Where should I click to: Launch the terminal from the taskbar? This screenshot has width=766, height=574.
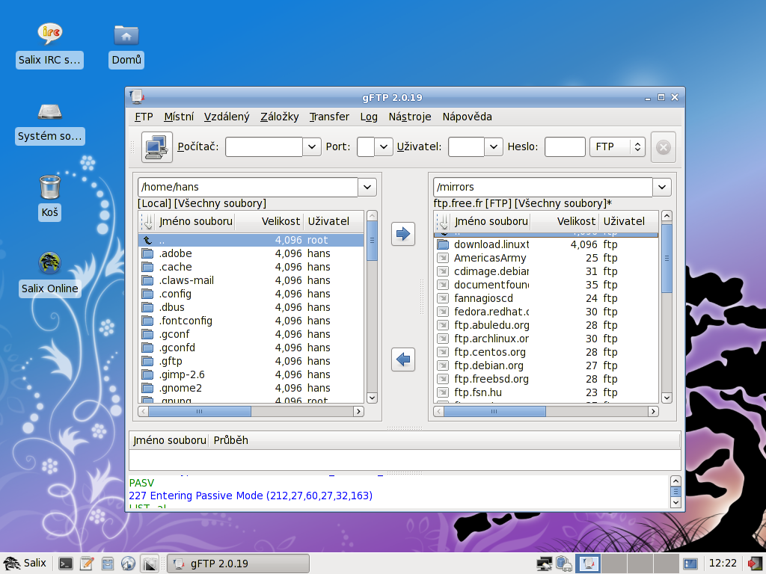pyautogui.click(x=66, y=564)
